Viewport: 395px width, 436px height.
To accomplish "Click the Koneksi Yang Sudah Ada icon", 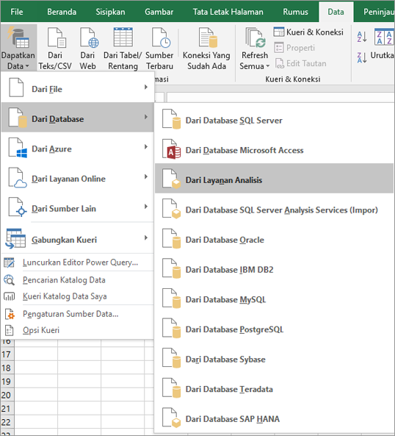I will (208, 37).
